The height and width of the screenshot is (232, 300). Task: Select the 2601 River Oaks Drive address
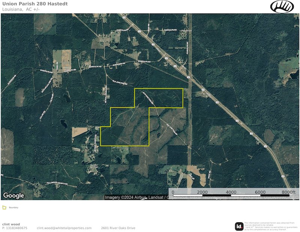click(x=118, y=228)
